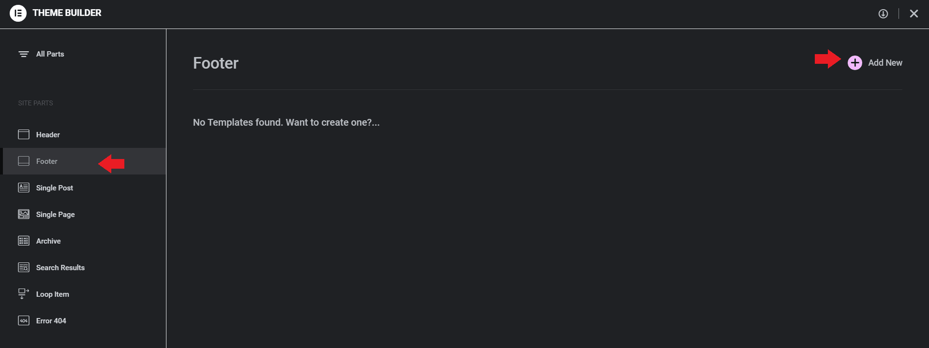Click the Search Results icon
The width and height of the screenshot is (929, 348).
coord(24,267)
